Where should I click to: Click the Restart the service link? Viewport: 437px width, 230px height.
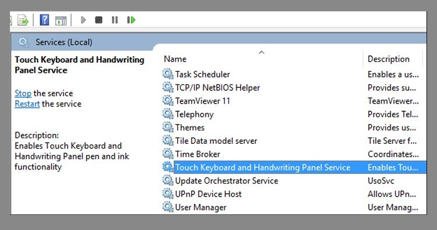point(27,104)
